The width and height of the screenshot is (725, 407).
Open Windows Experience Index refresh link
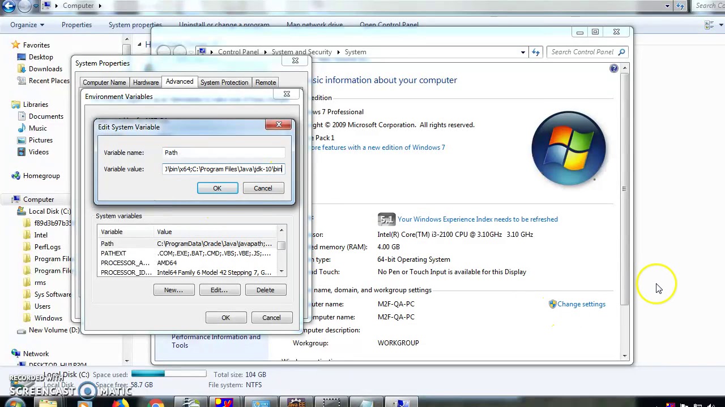pos(477,219)
